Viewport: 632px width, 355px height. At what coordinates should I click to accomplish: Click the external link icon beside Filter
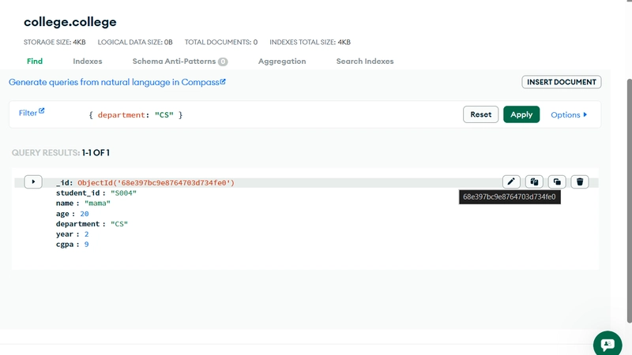tap(42, 112)
